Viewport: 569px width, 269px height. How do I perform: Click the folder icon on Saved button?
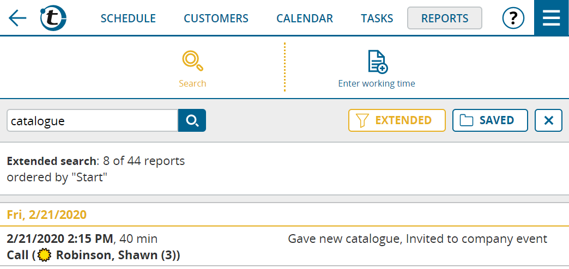pos(467,120)
